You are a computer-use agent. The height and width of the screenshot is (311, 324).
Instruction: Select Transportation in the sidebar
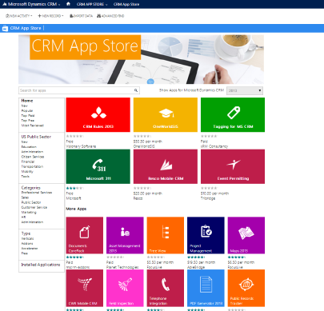click(32, 166)
